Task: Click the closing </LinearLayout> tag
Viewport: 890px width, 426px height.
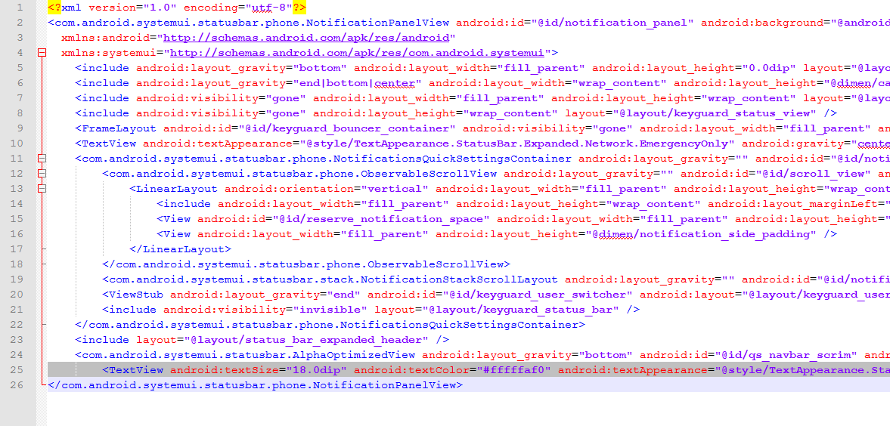Action: 181,249
